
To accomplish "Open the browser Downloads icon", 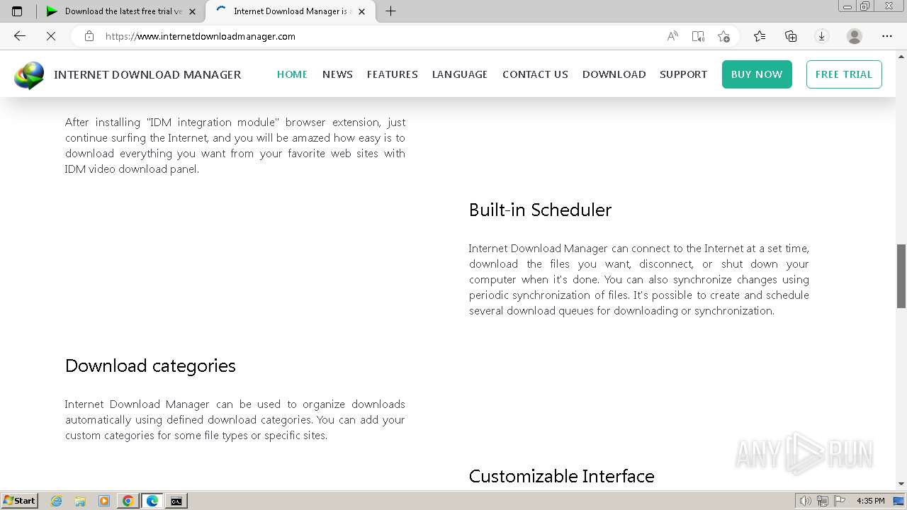I will tap(822, 36).
